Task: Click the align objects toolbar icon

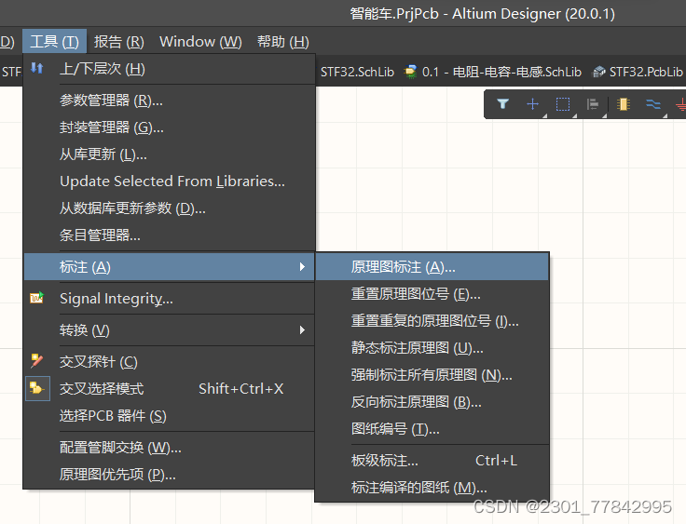Action: pos(593,104)
